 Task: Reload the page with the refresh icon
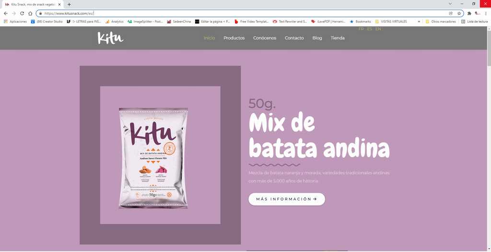coord(22,13)
